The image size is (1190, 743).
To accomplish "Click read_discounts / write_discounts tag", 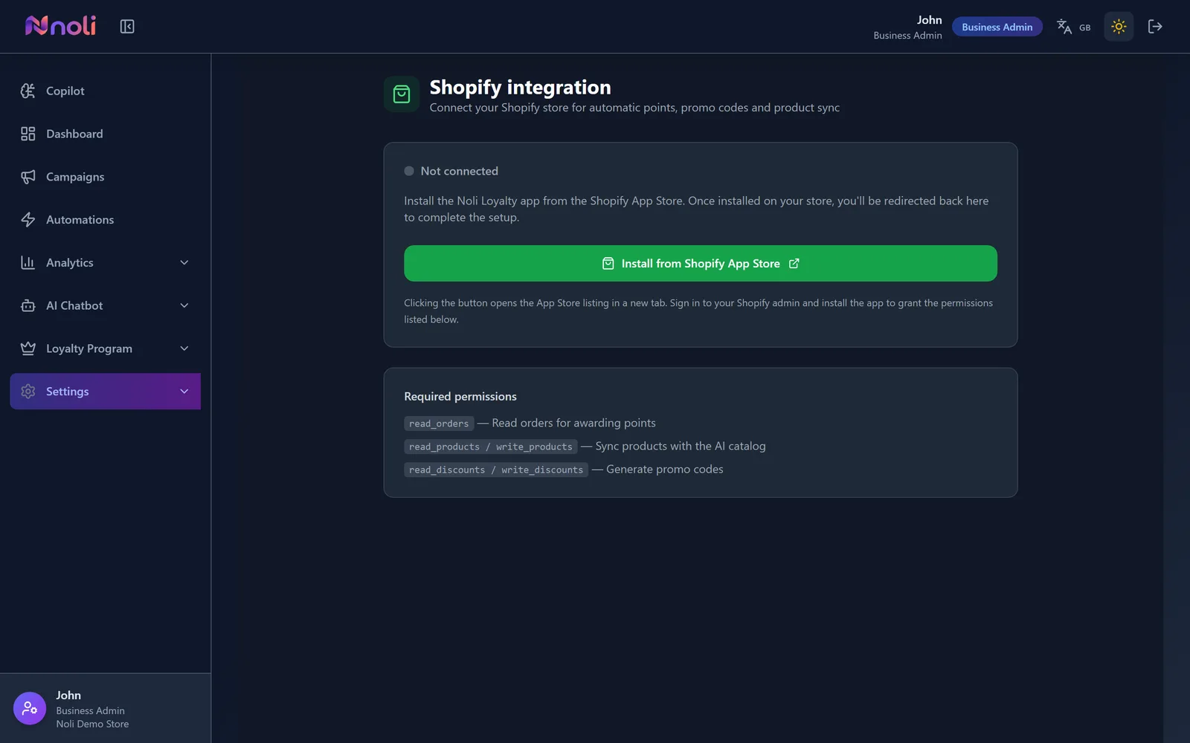I will pyautogui.click(x=496, y=470).
